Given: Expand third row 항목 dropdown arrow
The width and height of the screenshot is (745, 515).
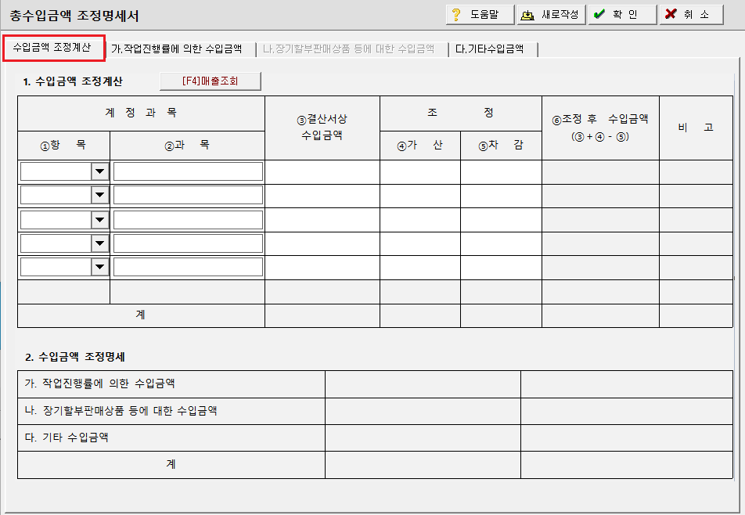Looking at the screenshot, I should click(100, 219).
